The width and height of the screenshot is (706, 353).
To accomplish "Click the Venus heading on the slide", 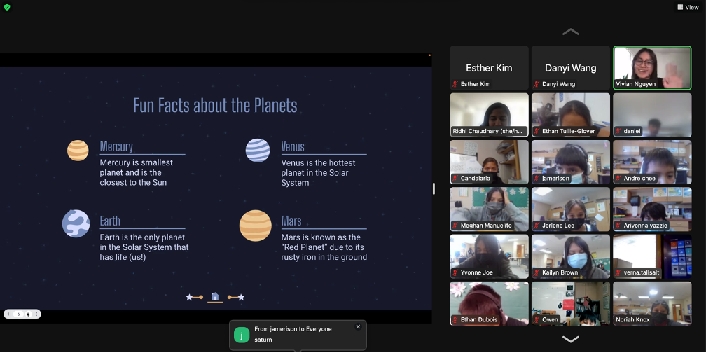I will click(293, 147).
